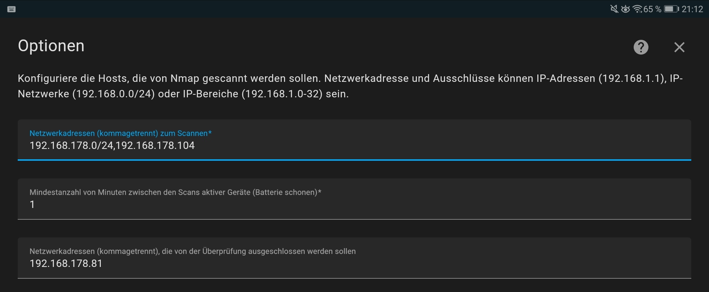Screen dimensions: 709x292
Task: Tap the Wi-Fi signal status icon
Action: tap(637, 9)
